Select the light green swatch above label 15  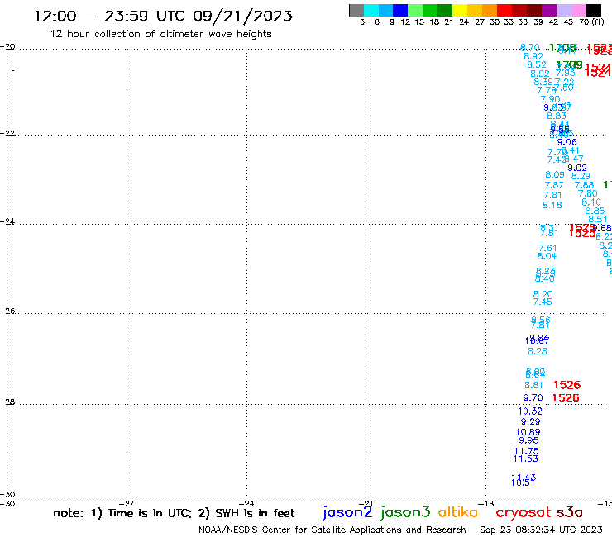click(415, 11)
